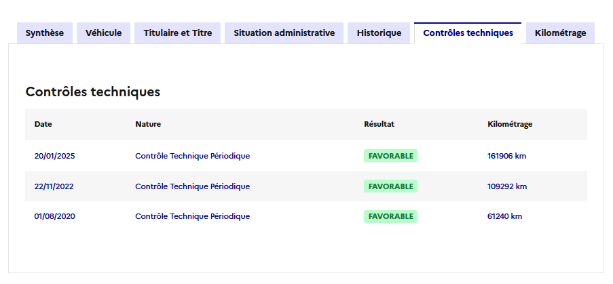Open the Situation administrative tab
This screenshot has width=613, height=284.
pyautogui.click(x=284, y=33)
